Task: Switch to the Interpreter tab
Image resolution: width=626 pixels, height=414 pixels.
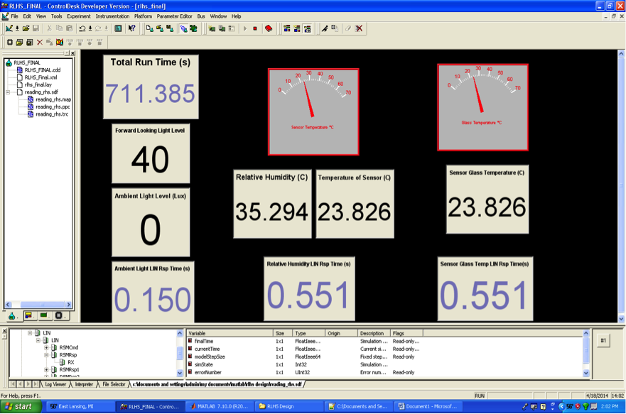Action: pyautogui.click(x=84, y=384)
